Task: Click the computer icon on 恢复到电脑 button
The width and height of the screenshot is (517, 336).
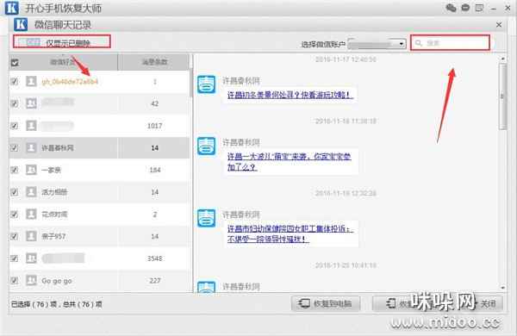Action: [304, 303]
